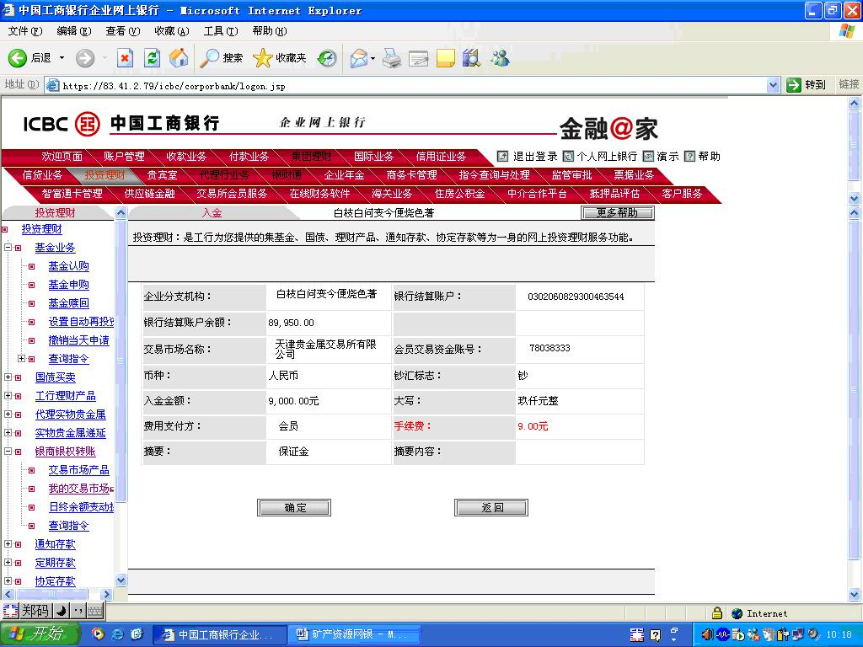Click the 退出登录 logout icon

pyautogui.click(x=502, y=157)
